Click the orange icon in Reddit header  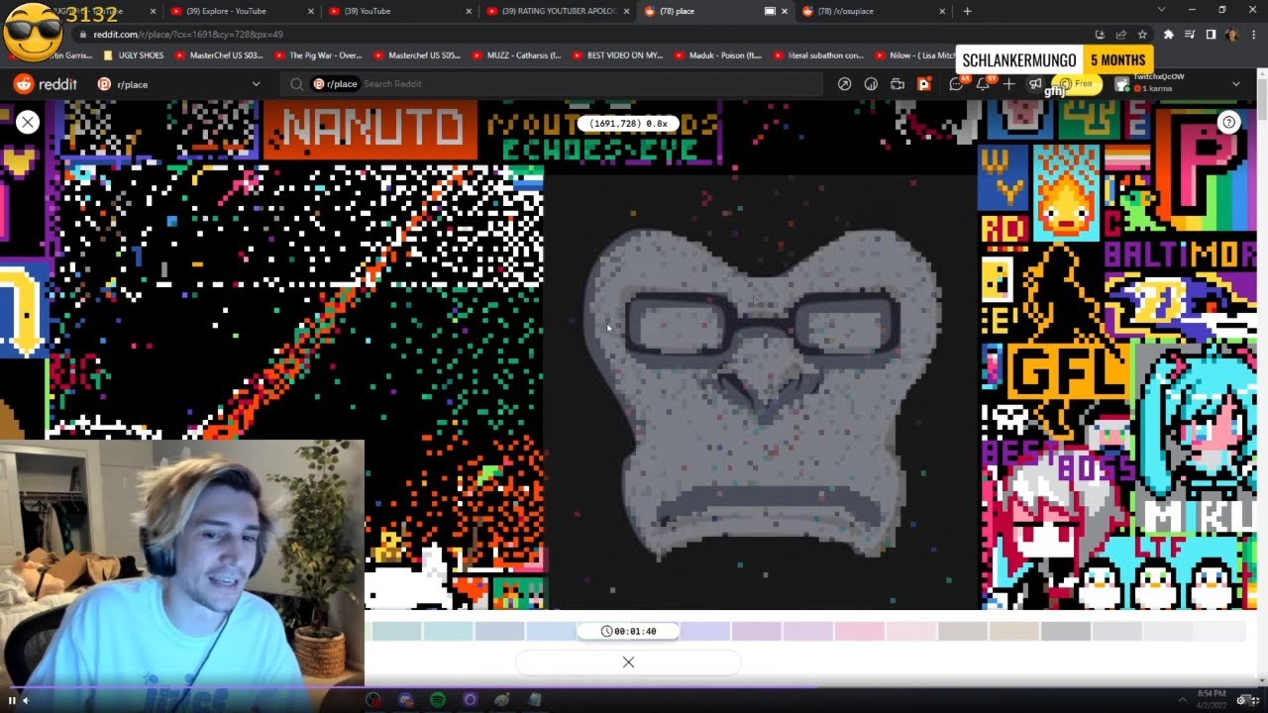coord(924,84)
